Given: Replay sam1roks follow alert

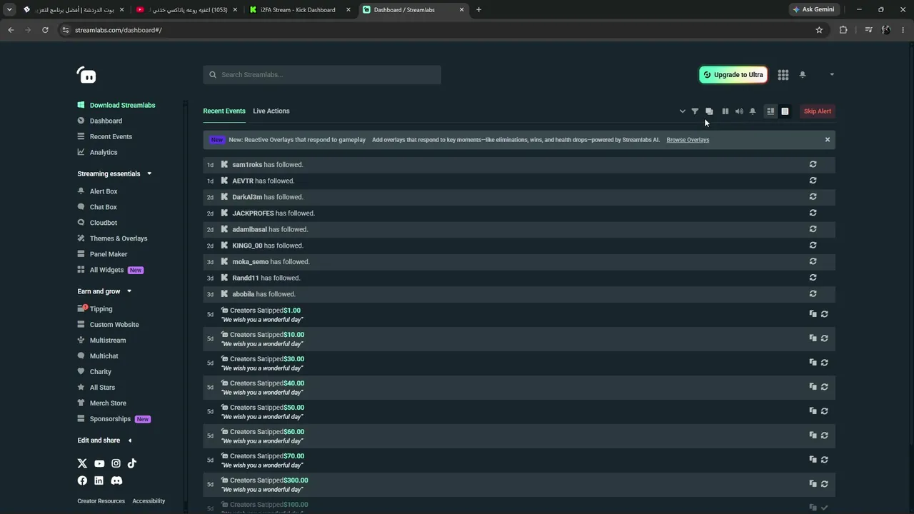Looking at the screenshot, I should [813, 164].
